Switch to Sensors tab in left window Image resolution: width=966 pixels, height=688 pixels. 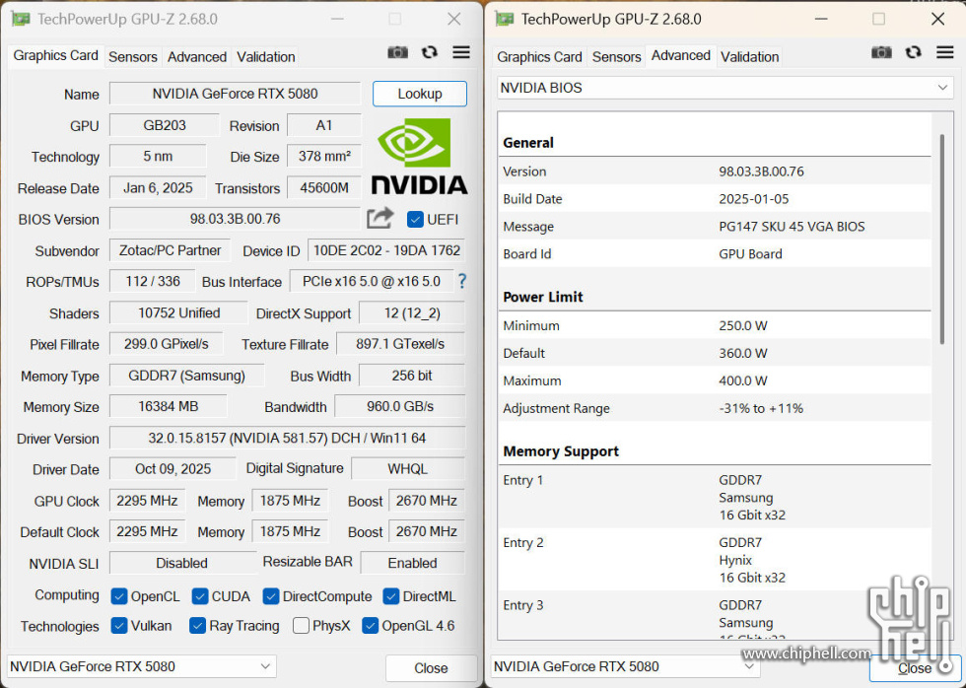pyautogui.click(x=133, y=57)
